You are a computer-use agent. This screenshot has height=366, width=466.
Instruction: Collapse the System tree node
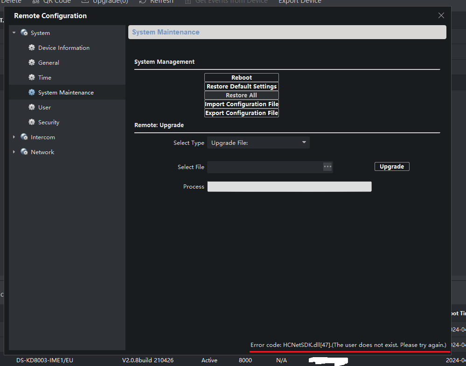(14, 33)
